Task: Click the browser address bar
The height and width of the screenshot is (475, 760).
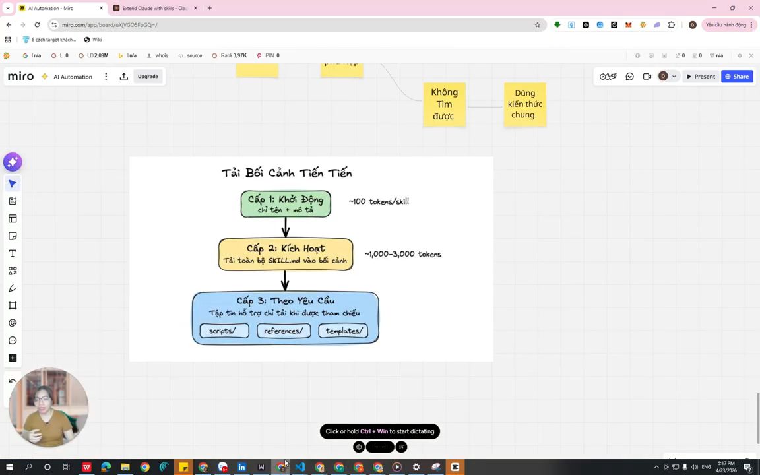Action: point(296,24)
